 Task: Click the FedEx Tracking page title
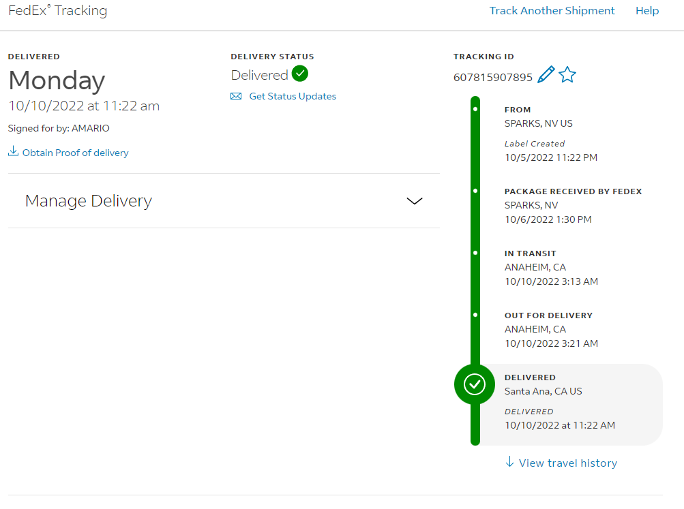[x=57, y=10]
